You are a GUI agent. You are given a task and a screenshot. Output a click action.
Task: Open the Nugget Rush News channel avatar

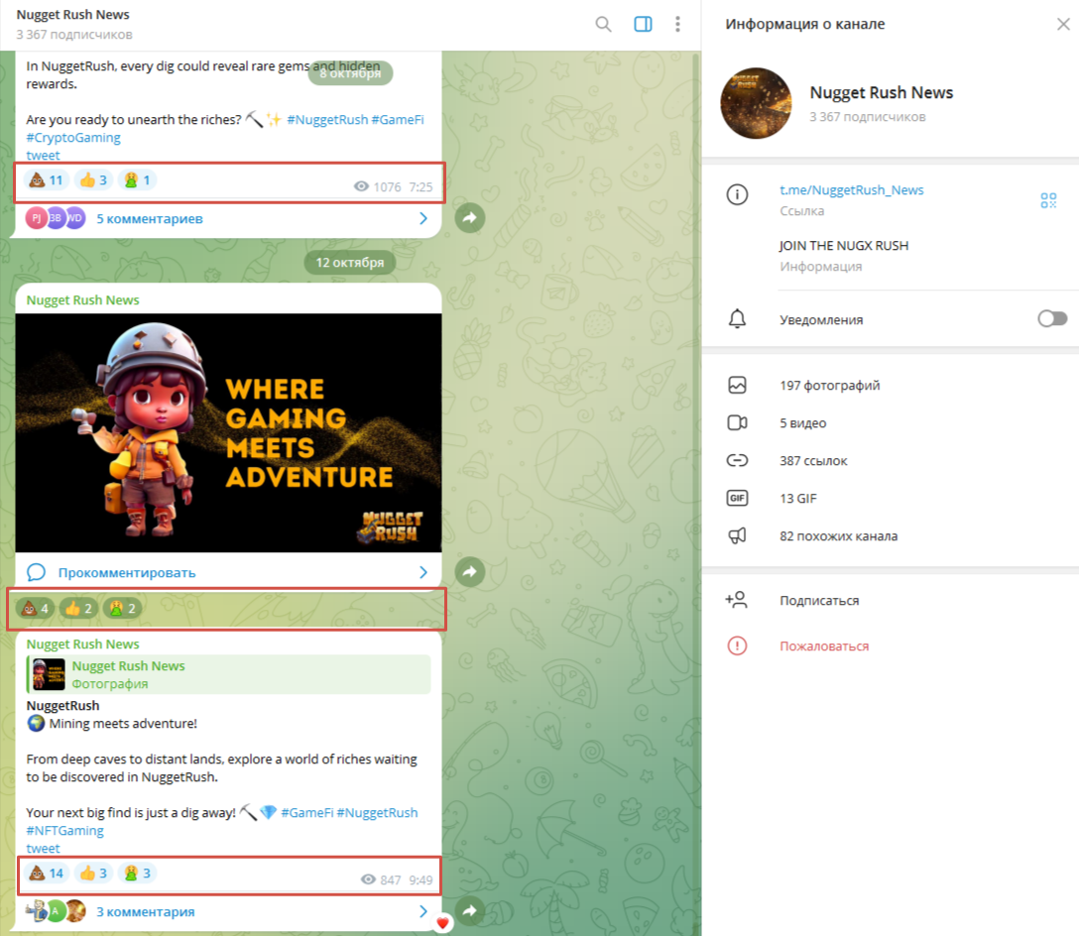pos(756,103)
